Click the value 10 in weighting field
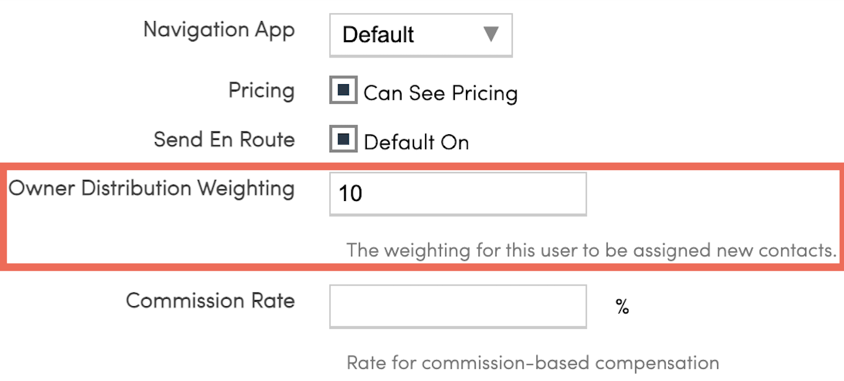Image resolution: width=844 pixels, height=381 pixels. point(351,194)
